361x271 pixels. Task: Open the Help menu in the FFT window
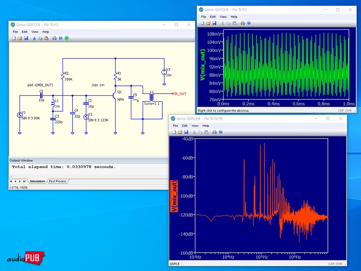point(206,126)
